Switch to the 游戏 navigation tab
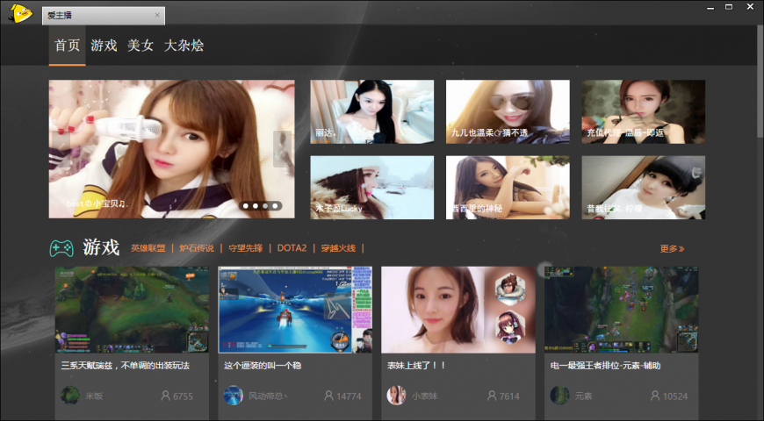Viewport: 764px width, 421px height. point(104,46)
